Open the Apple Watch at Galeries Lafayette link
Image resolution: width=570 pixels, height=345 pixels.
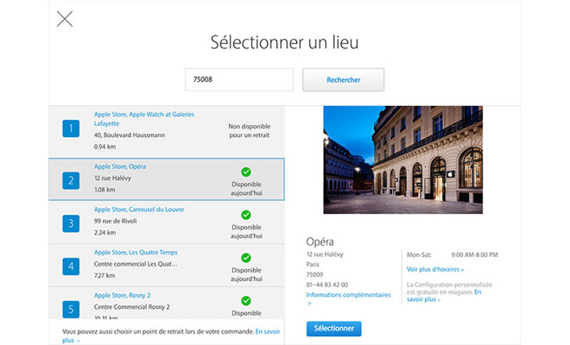144,119
